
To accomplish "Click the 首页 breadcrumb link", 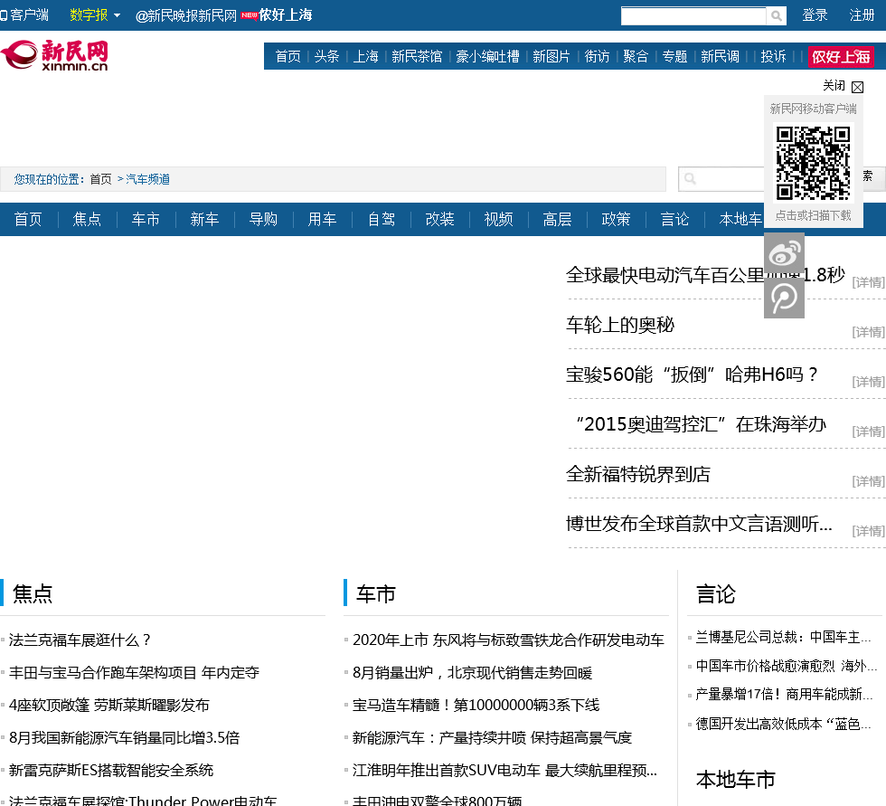I will (x=100, y=179).
